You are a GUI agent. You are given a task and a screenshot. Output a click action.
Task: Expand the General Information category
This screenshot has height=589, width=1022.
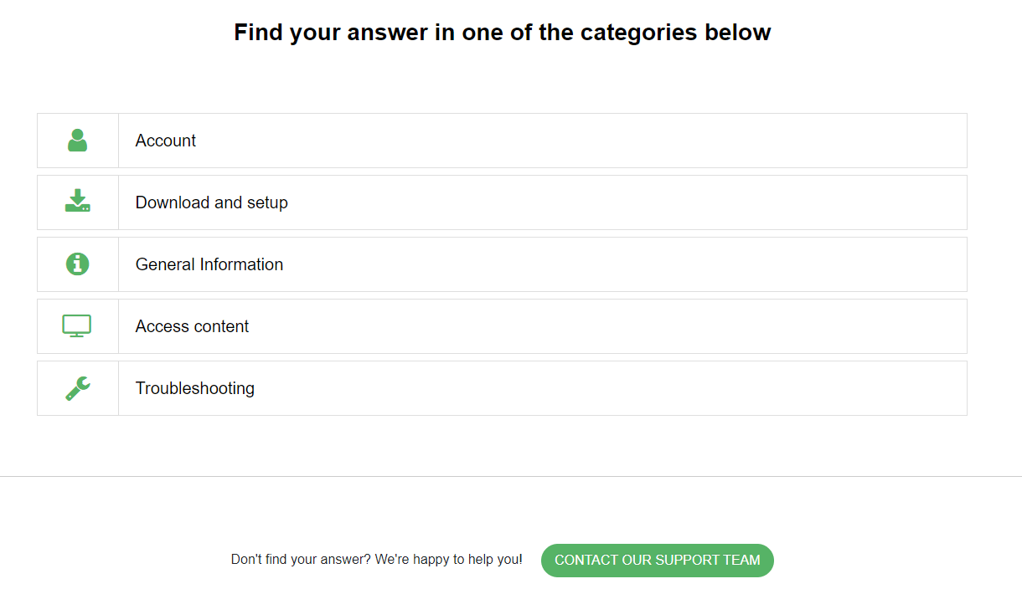click(x=502, y=264)
